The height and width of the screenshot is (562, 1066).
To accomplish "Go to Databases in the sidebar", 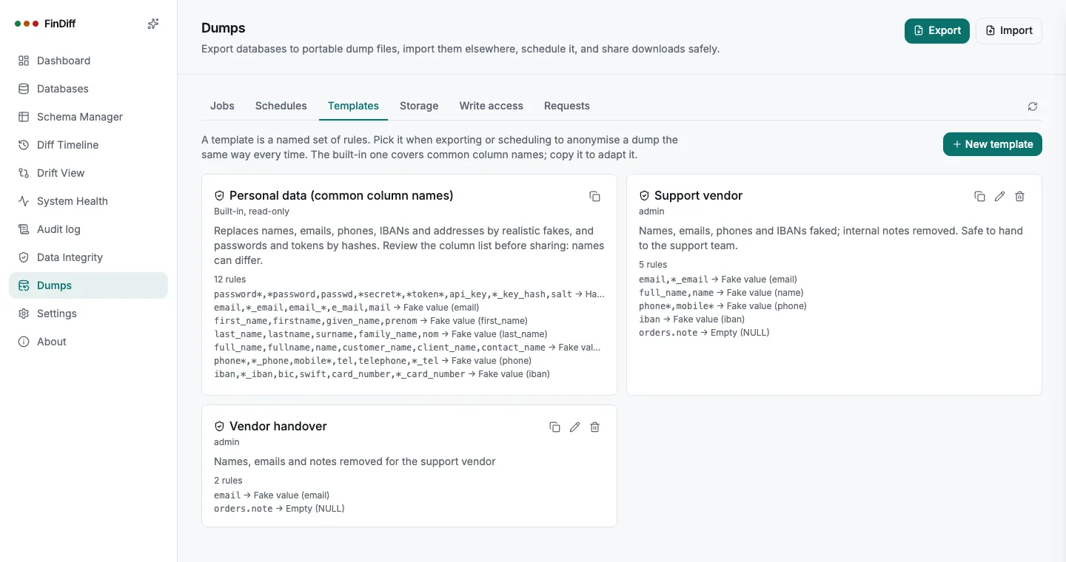I will pos(88,89).
